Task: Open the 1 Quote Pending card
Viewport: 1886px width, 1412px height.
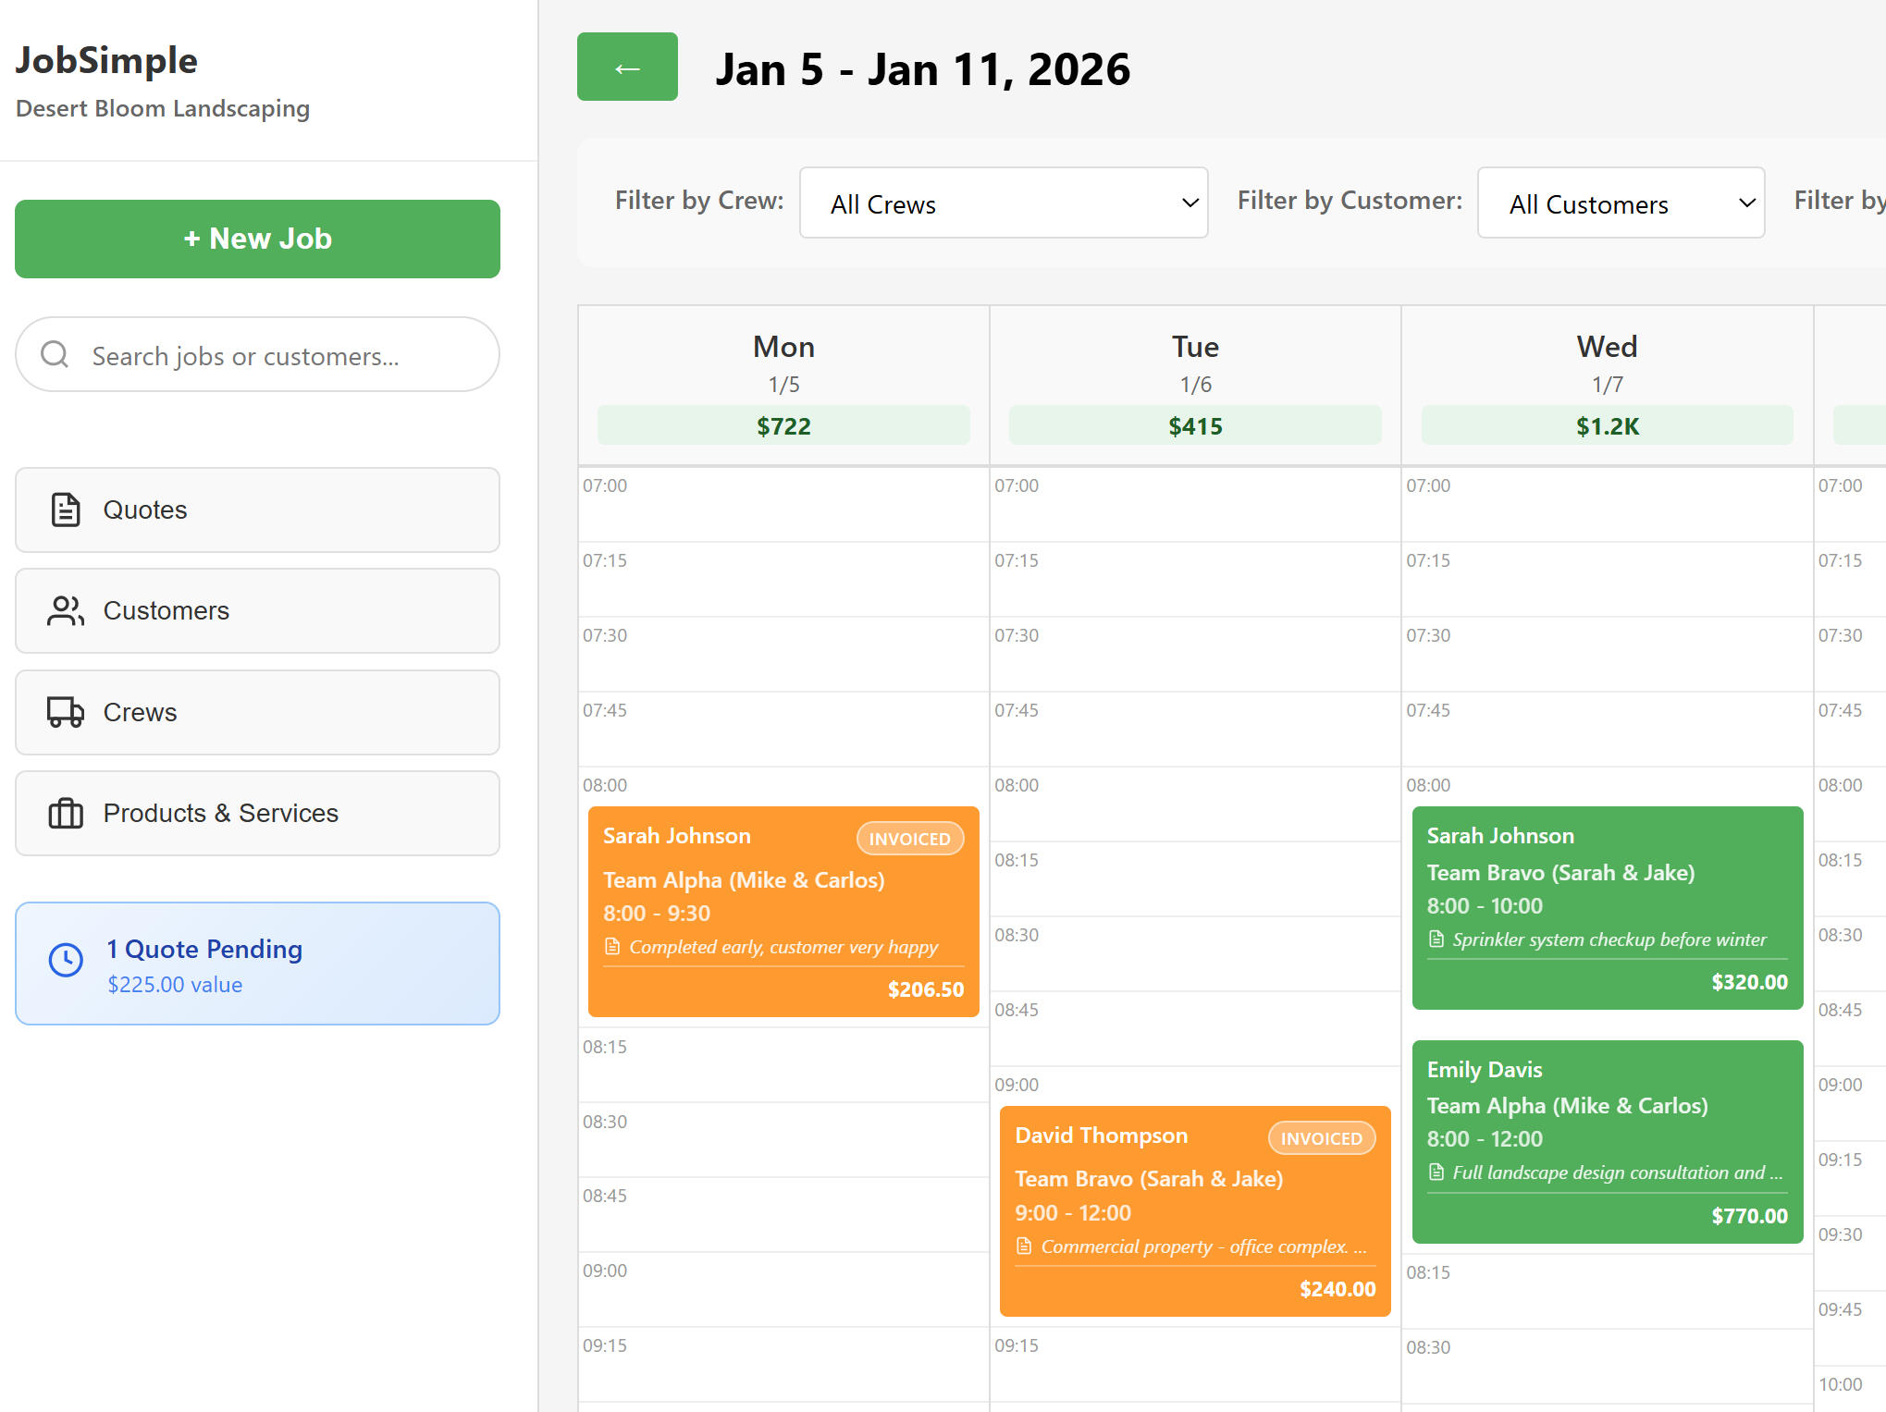Action: [257, 964]
